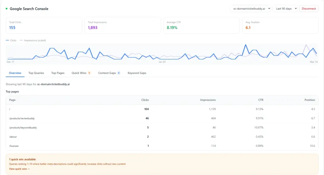Click the 462 impressions cell

pos(213,137)
